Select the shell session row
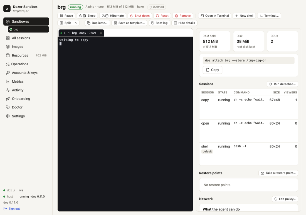 point(248,154)
